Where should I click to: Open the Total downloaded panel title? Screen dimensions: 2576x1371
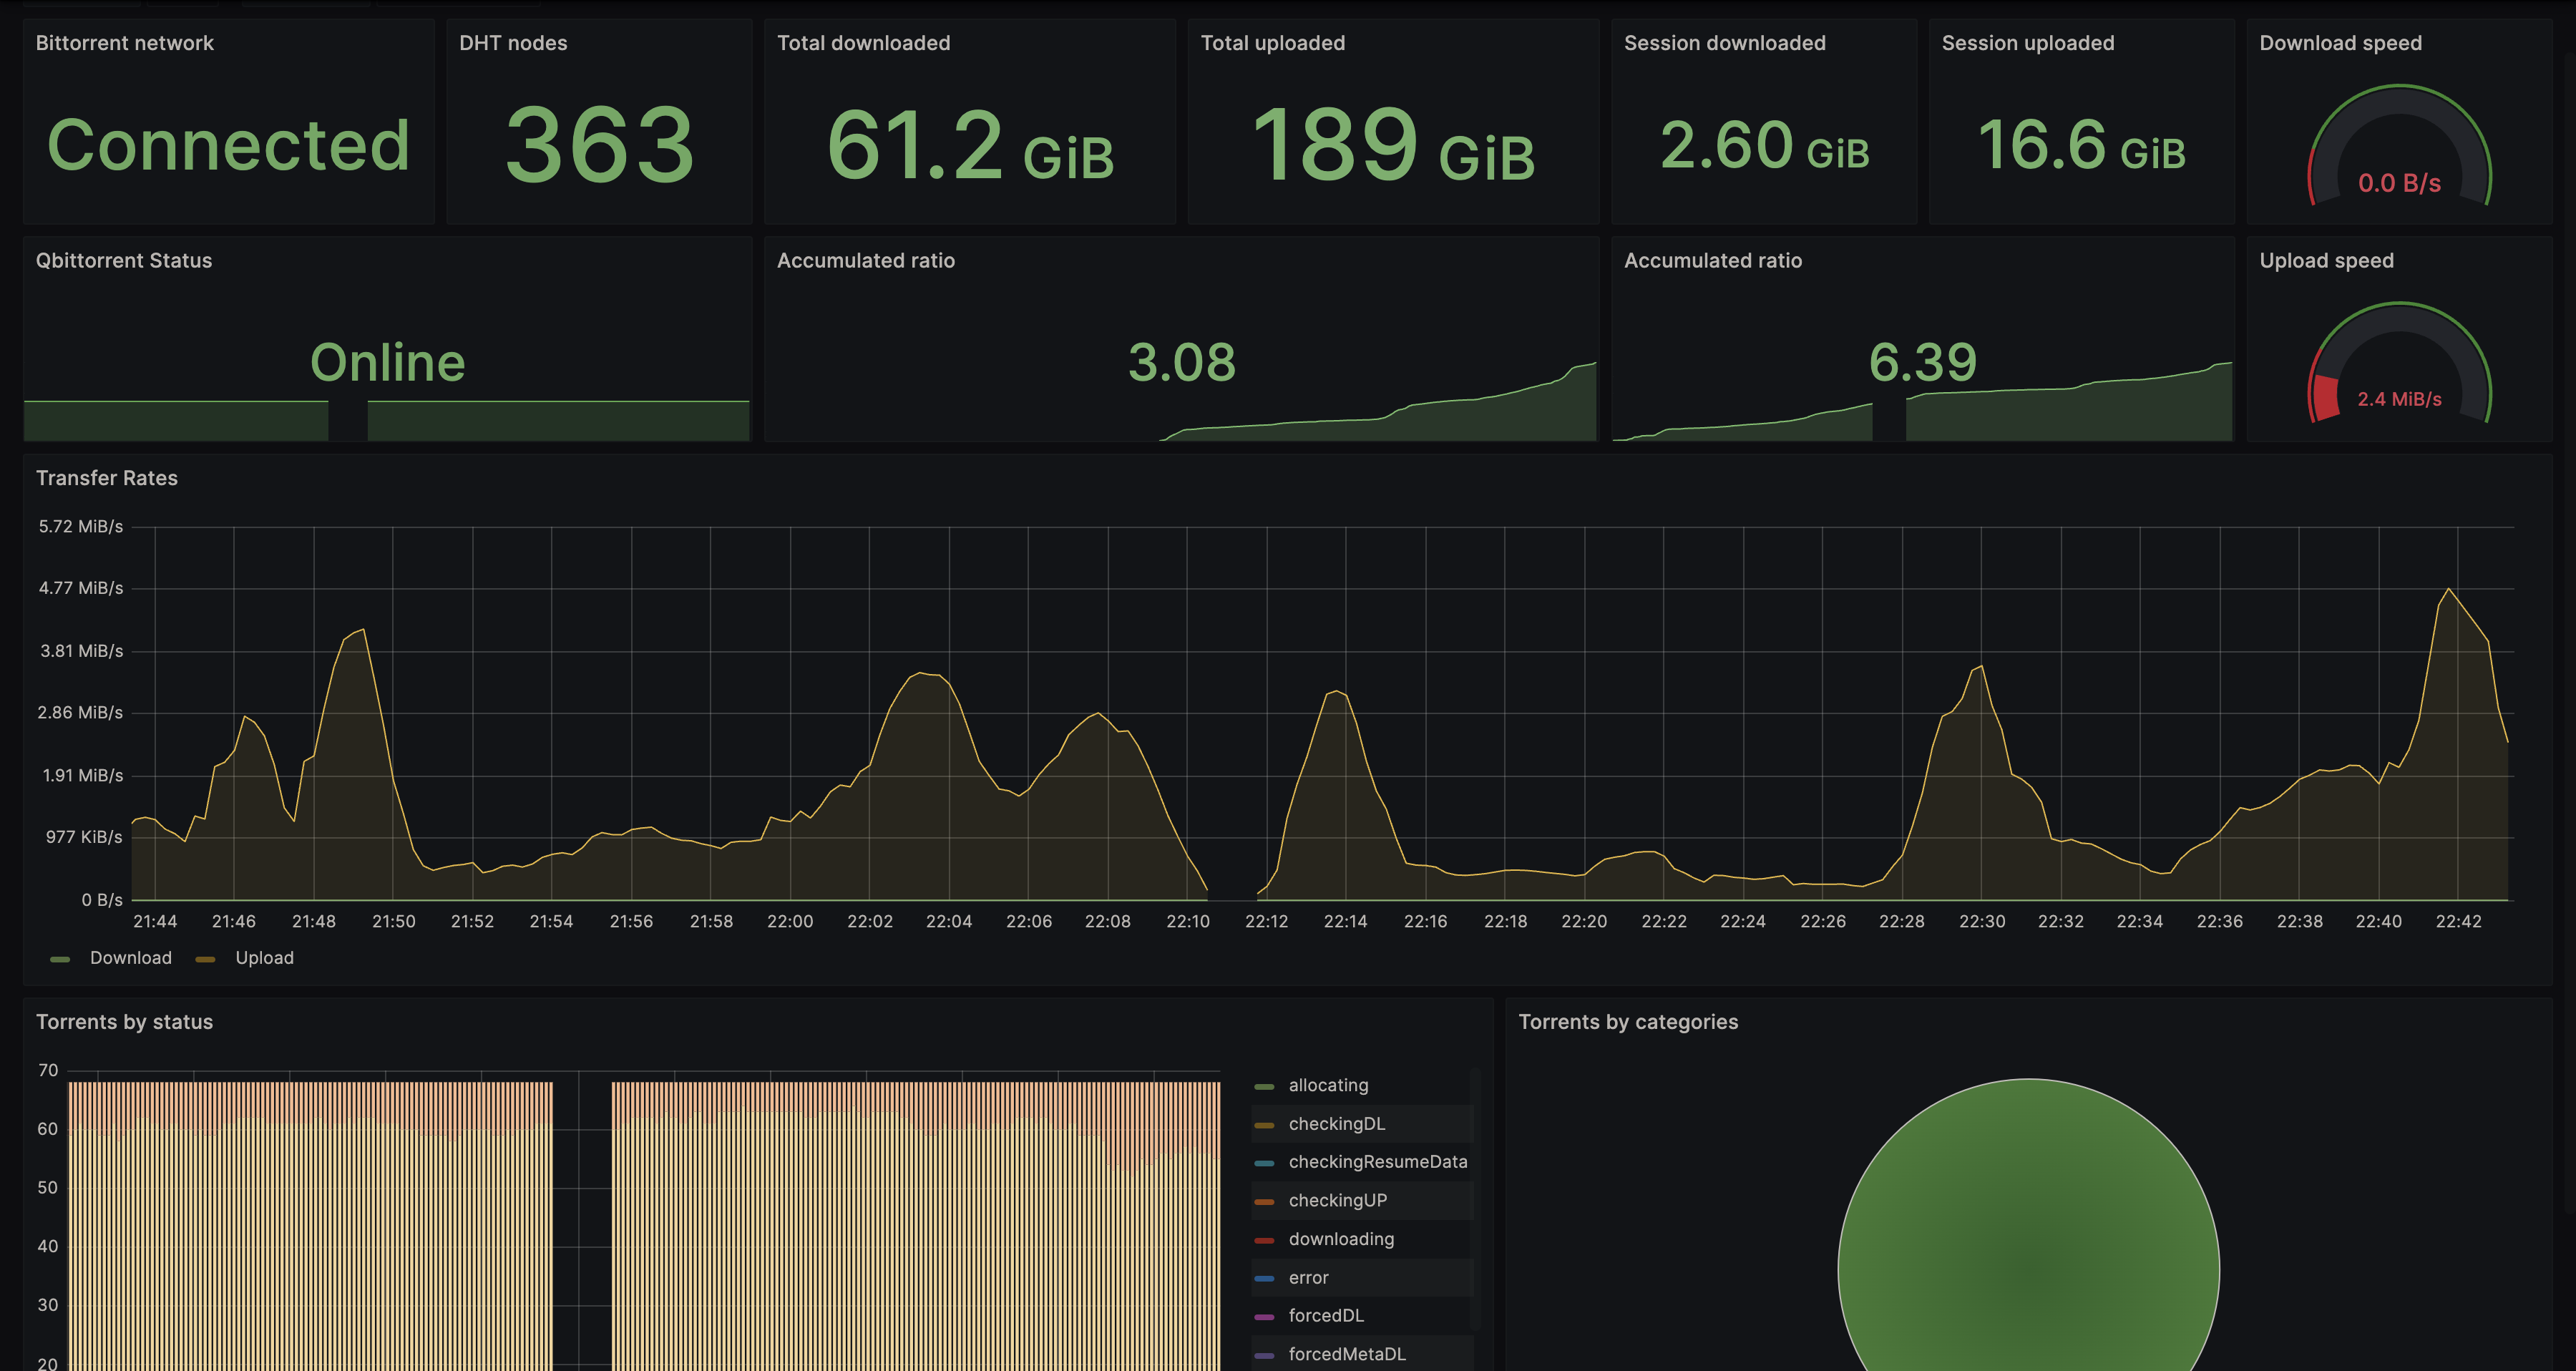(x=863, y=43)
